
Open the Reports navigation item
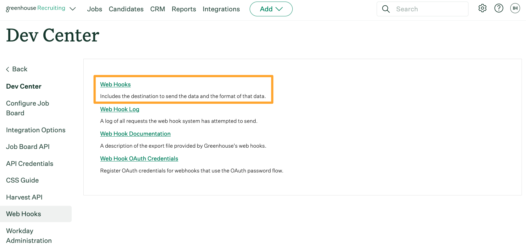pyautogui.click(x=184, y=9)
